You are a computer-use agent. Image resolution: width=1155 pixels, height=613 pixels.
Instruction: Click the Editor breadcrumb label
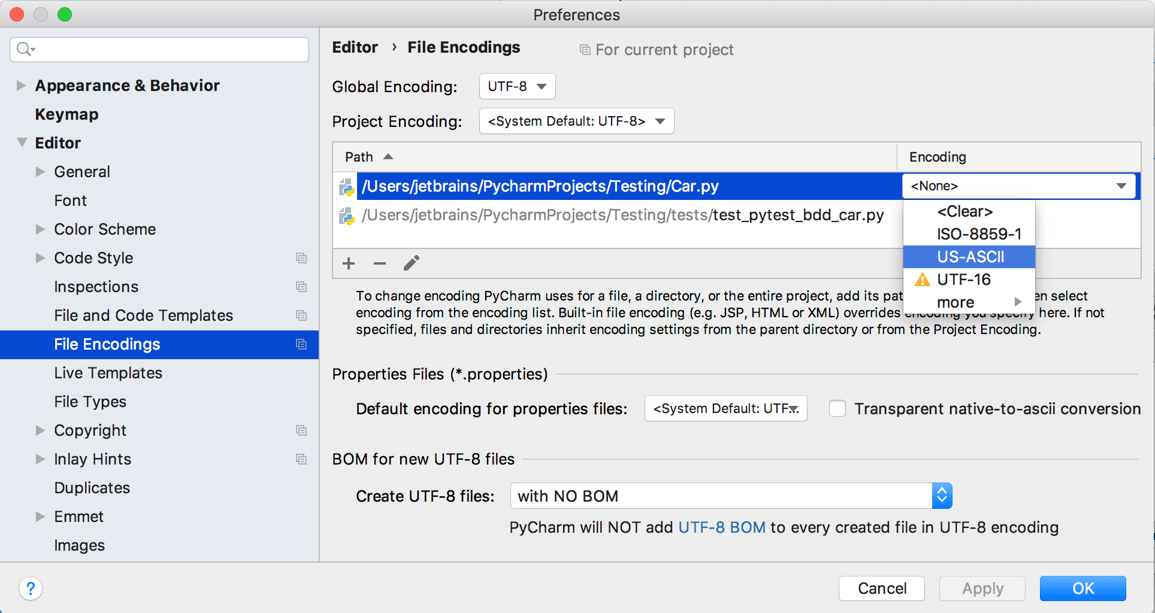[355, 47]
